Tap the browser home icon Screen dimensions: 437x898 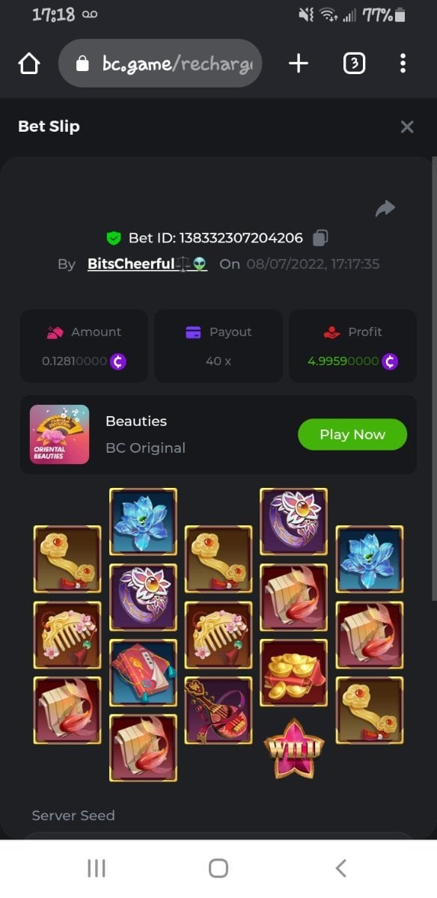point(29,64)
